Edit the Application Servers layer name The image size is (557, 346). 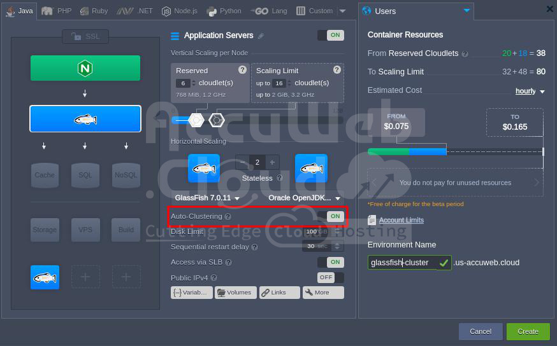point(261,36)
